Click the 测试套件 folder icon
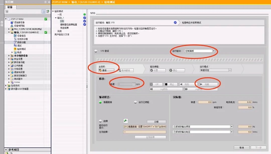This screenshot has height=154, width=271. coord(12,79)
